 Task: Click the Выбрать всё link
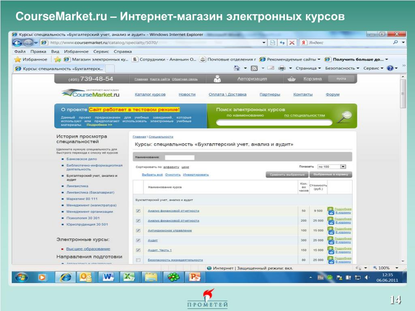(x=152, y=175)
